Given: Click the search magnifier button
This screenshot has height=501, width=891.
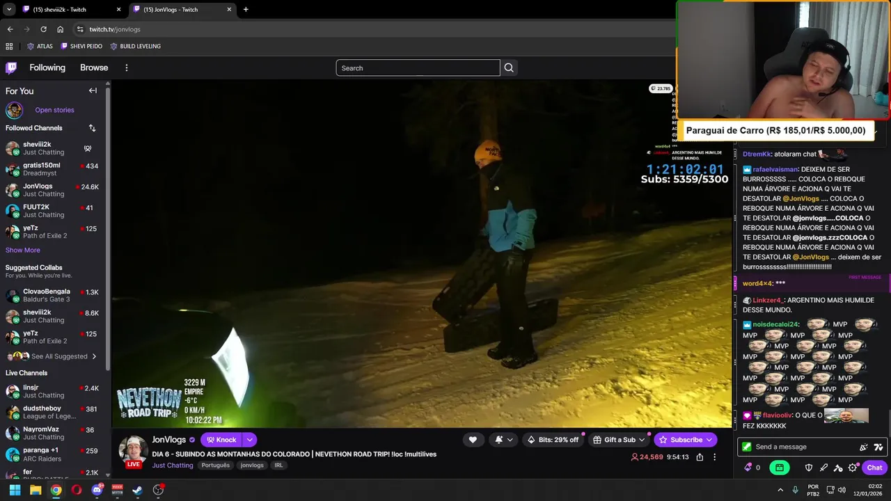Looking at the screenshot, I should [509, 67].
